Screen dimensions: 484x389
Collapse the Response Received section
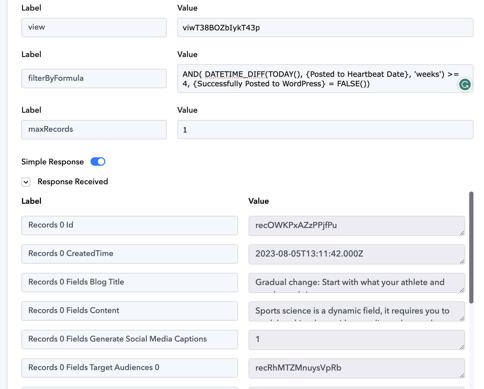26,182
